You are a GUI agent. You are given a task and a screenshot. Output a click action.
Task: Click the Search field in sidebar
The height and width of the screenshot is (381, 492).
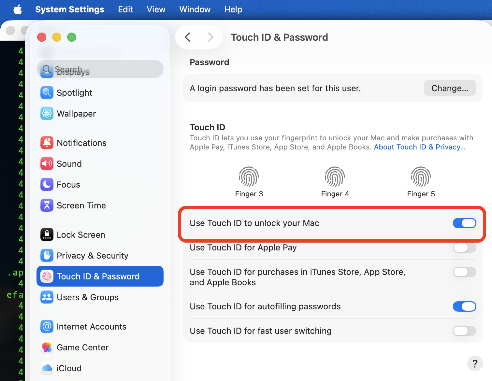click(104, 69)
